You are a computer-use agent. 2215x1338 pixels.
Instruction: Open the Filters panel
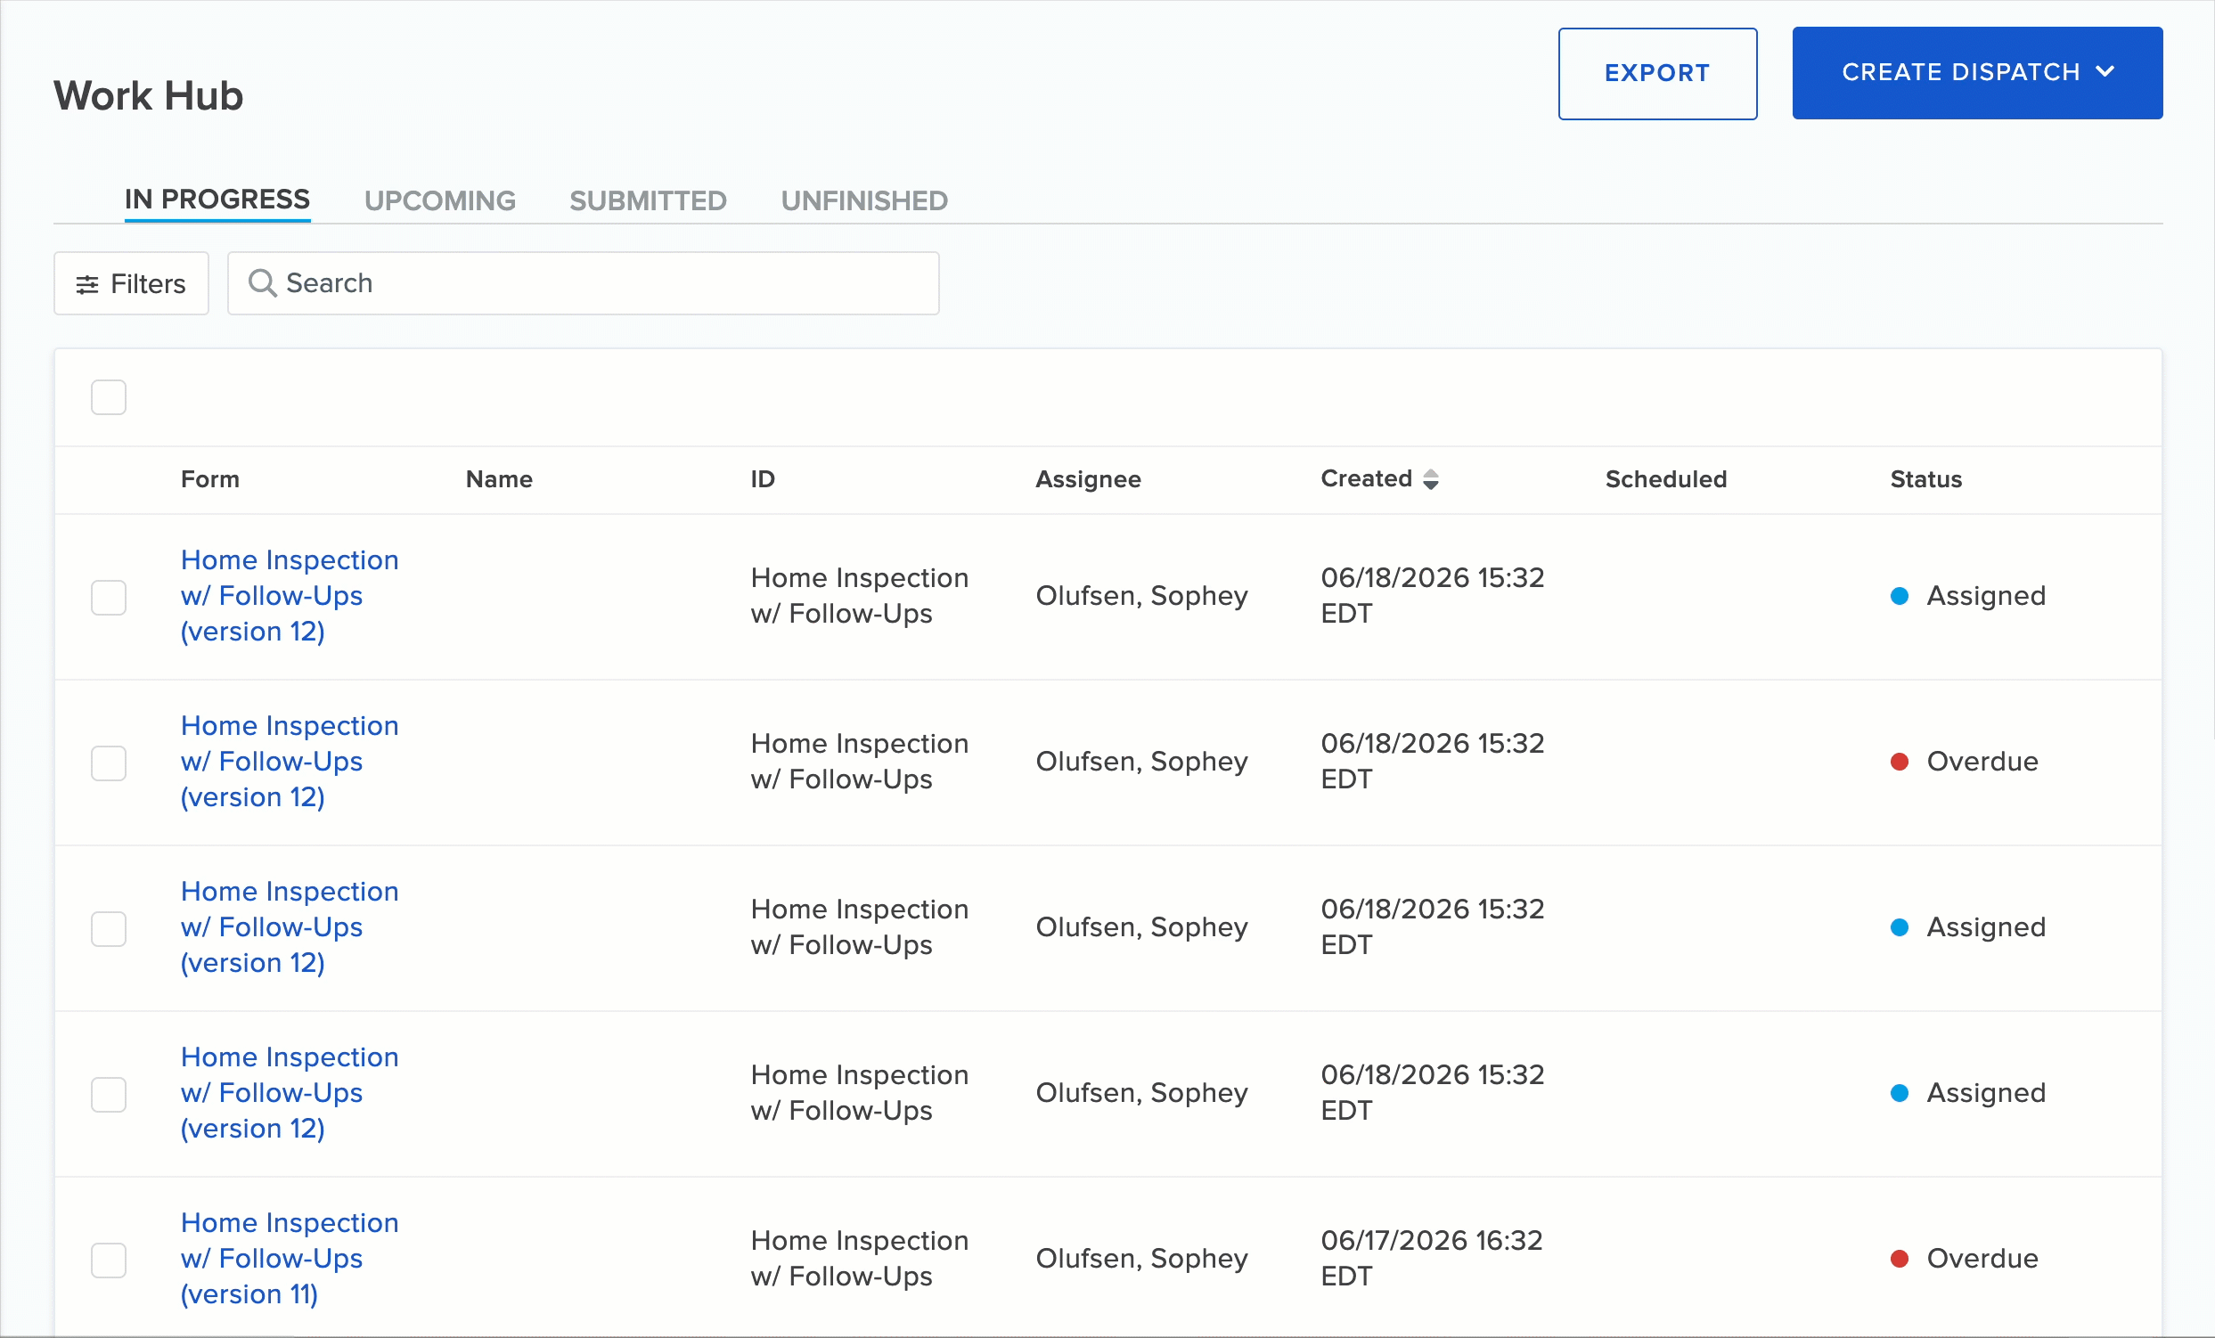pos(131,283)
